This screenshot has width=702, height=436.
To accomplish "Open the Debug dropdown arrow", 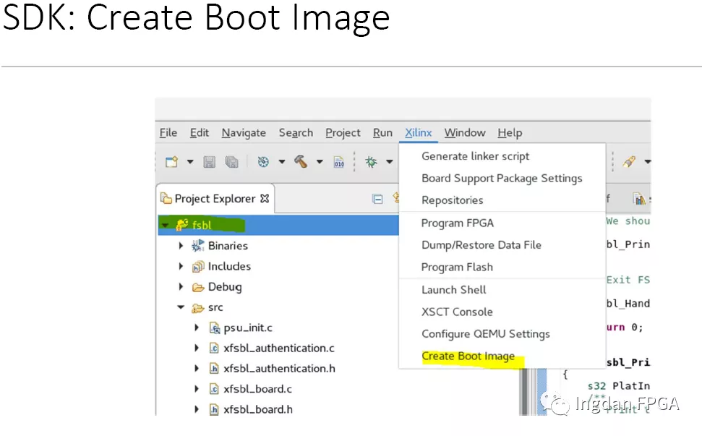I will [390, 161].
